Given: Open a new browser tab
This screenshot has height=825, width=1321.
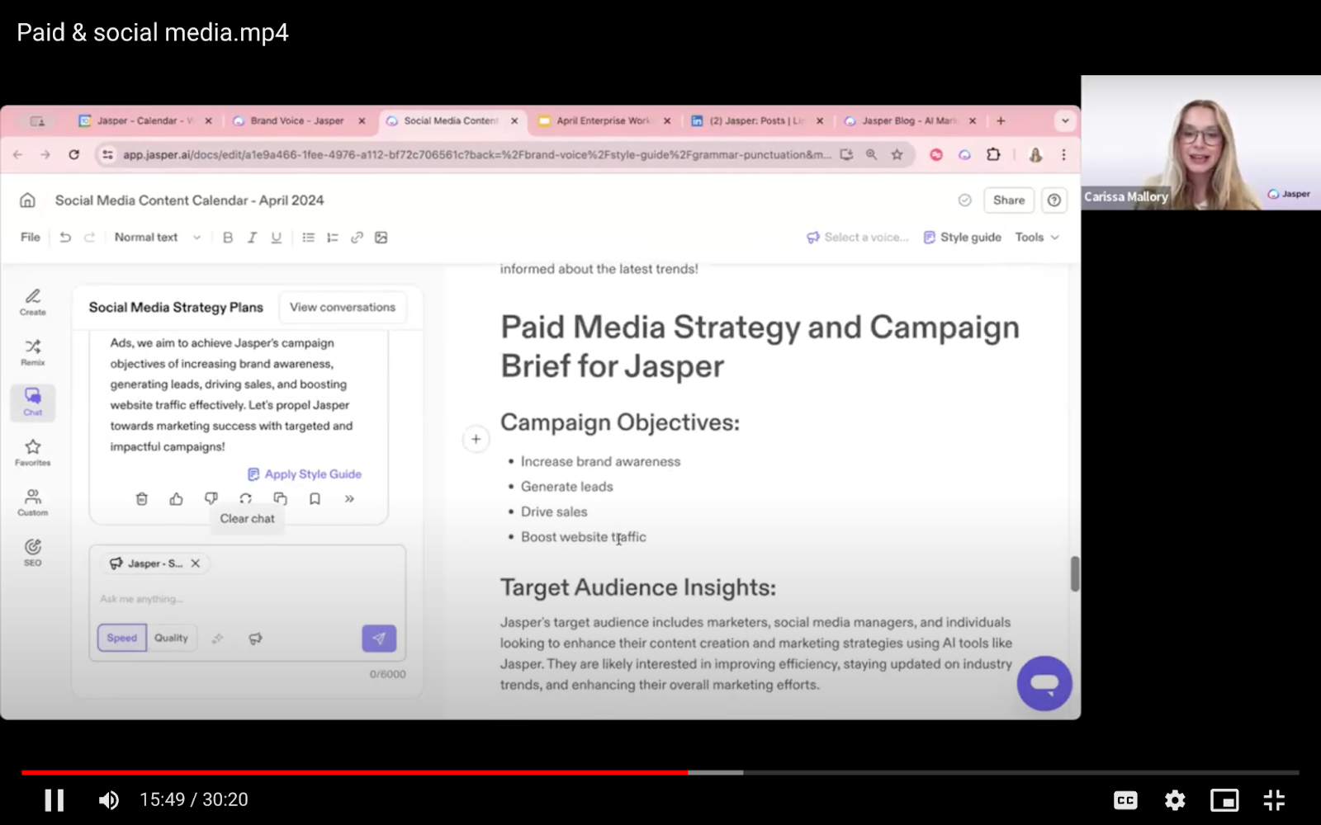Looking at the screenshot, I should pos(1001,120).
